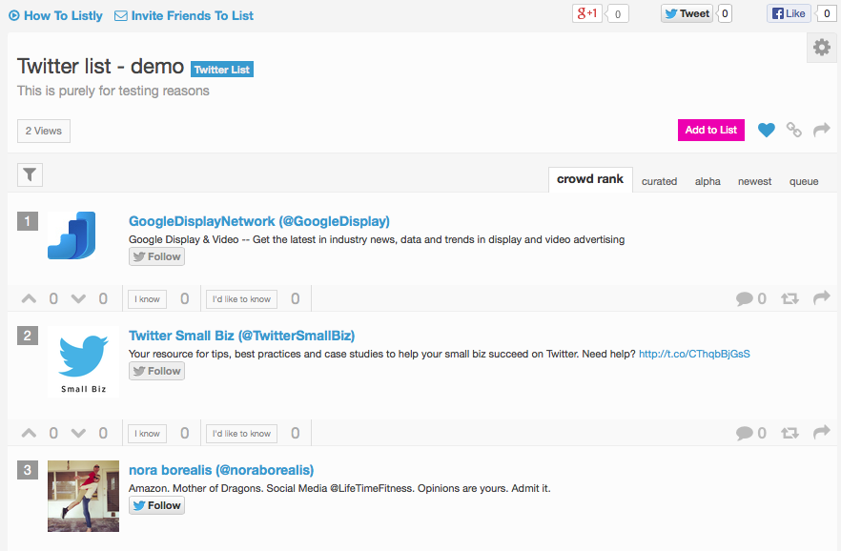Click rank number 3 badge
This screenshot has height=551, width=841.
(28, 470)
